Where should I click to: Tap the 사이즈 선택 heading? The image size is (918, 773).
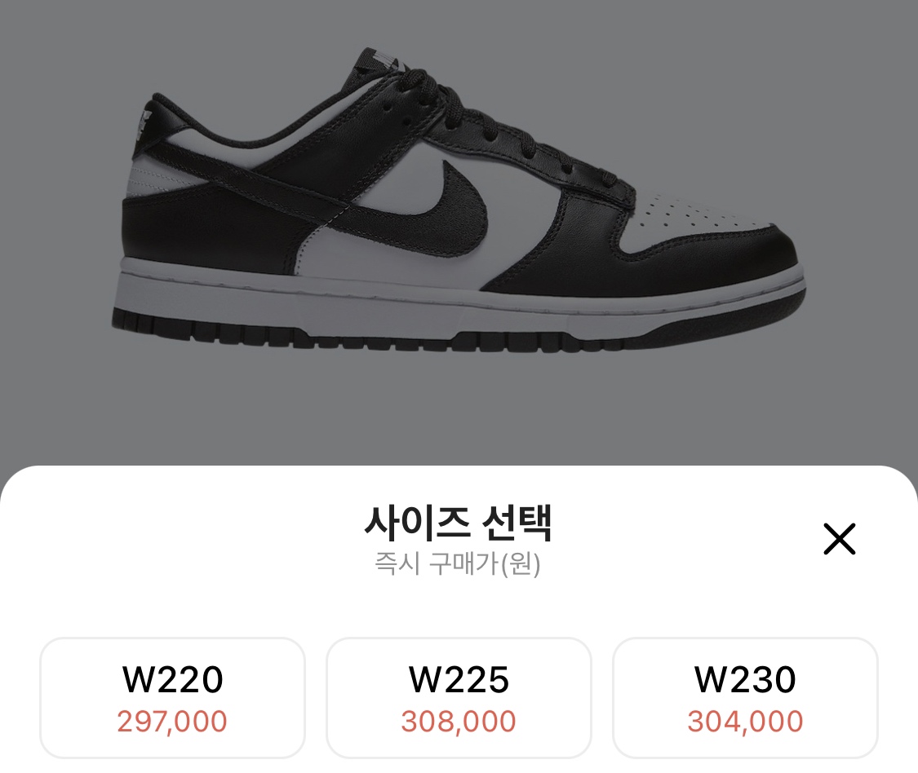458,523
